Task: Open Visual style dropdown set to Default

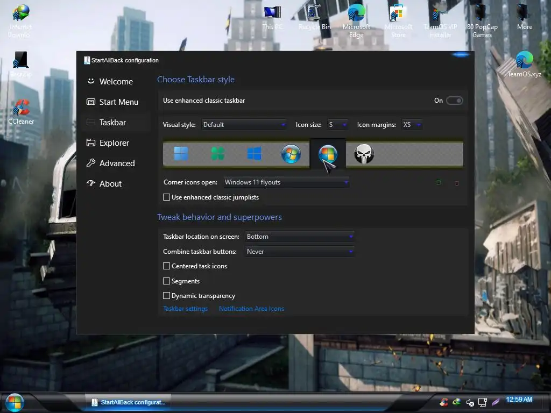Action: pos(244,124)
